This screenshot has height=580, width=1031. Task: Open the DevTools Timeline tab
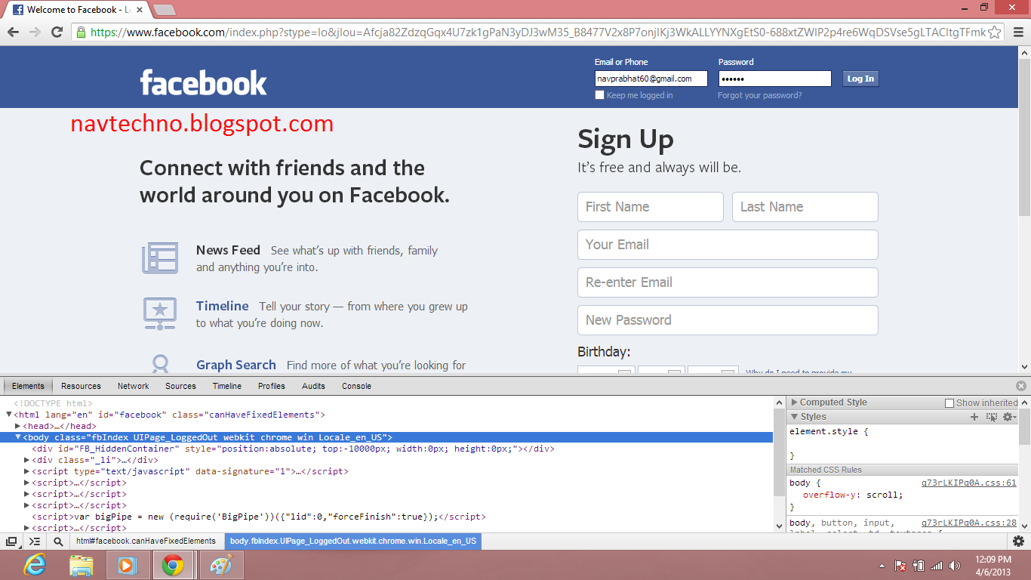pyautogui.click(x=227, y=386)
